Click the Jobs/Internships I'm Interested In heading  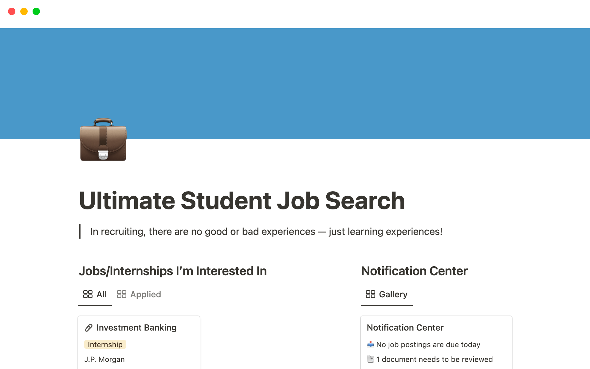pos(173,271)
